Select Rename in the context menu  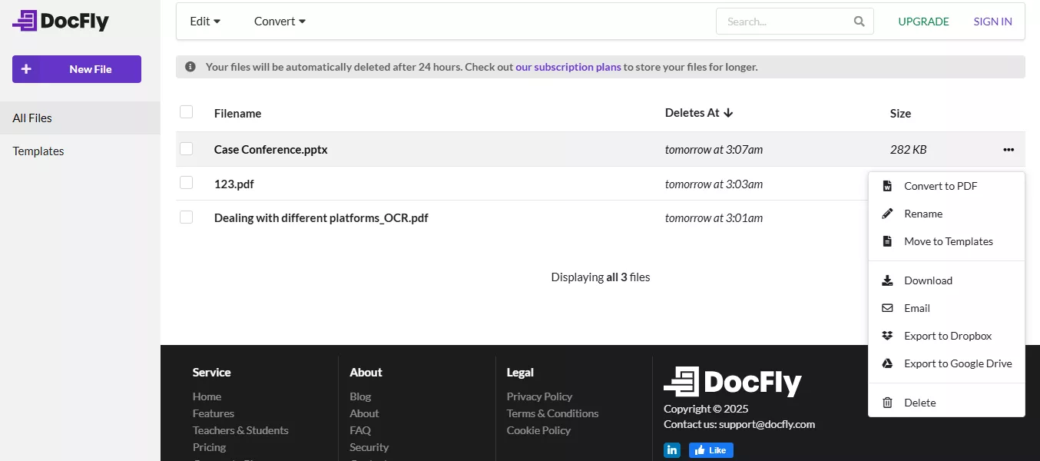pos(922,214)
